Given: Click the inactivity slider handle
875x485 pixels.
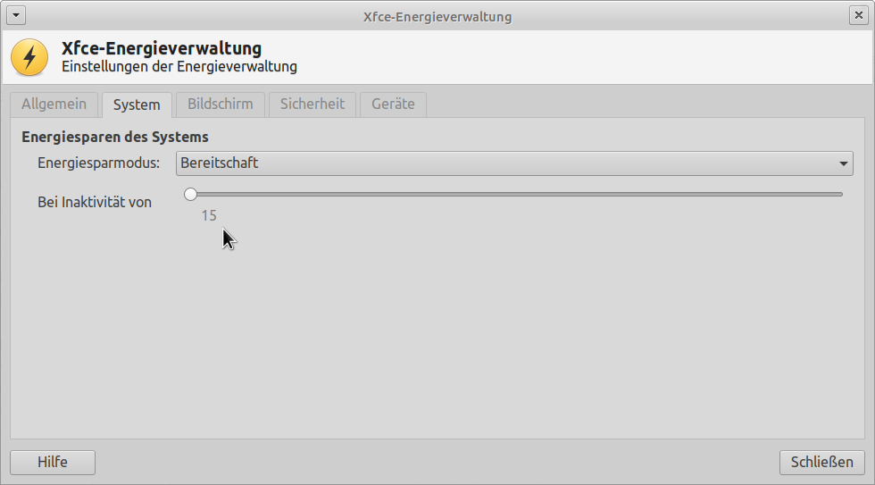Looking at the screenshot, I should tap(191, 194).
